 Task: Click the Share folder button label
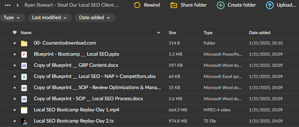coord(194,5)
